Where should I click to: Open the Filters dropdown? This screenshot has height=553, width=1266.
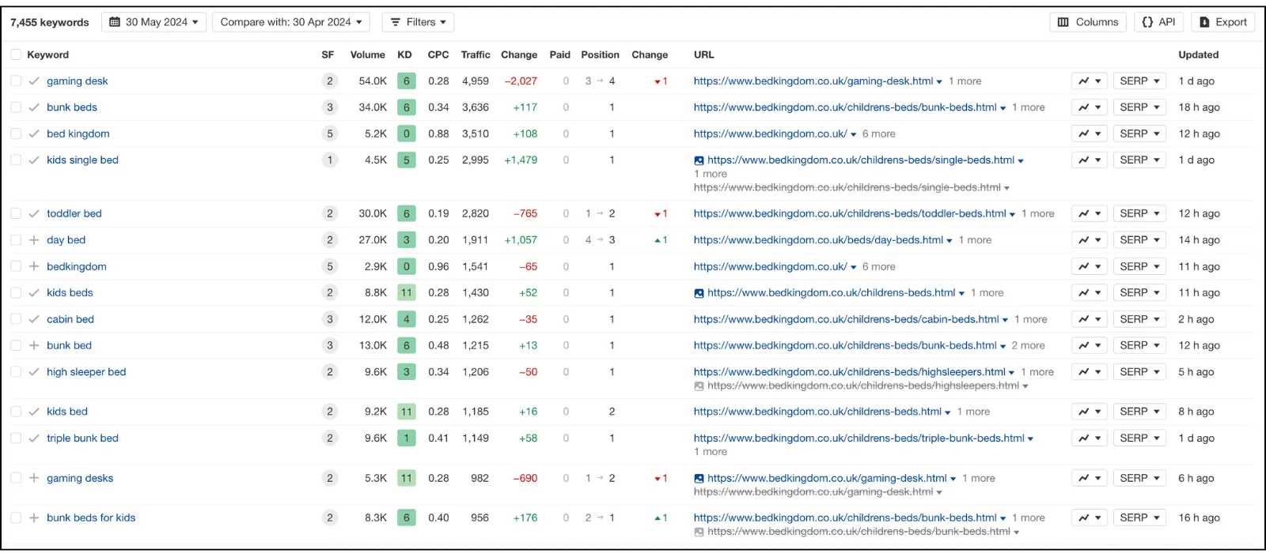point(418,22)
